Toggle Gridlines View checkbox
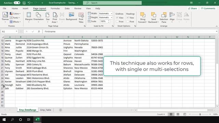This screenshot has height=123, width=219. click(x=117, y=18)
